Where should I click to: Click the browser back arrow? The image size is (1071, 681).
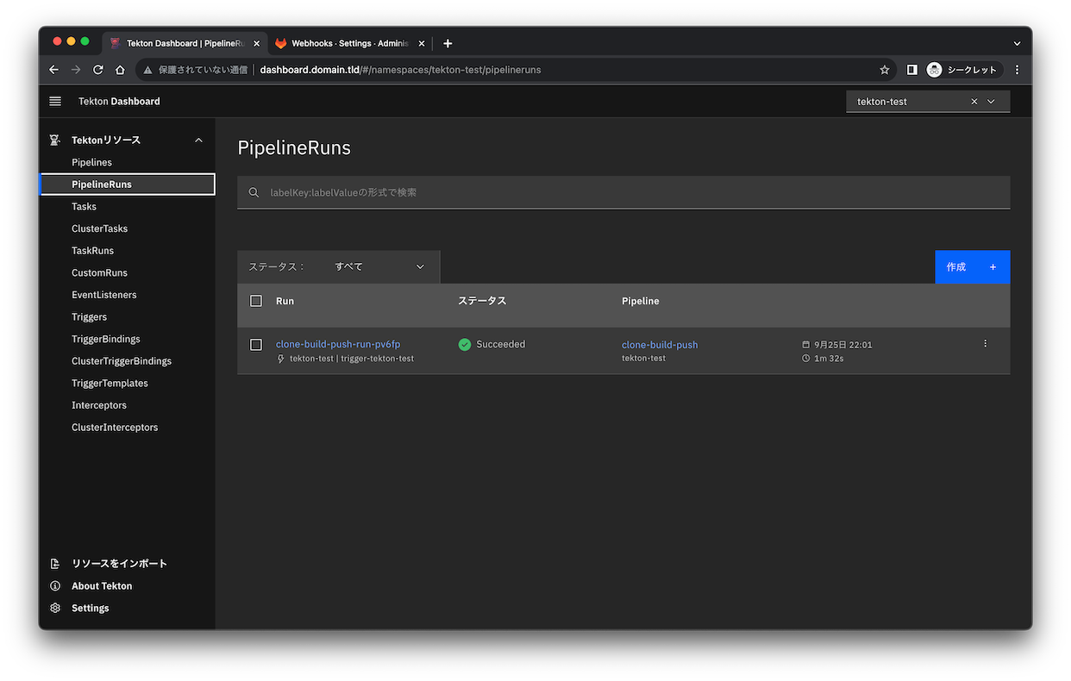tap(53, 70)
